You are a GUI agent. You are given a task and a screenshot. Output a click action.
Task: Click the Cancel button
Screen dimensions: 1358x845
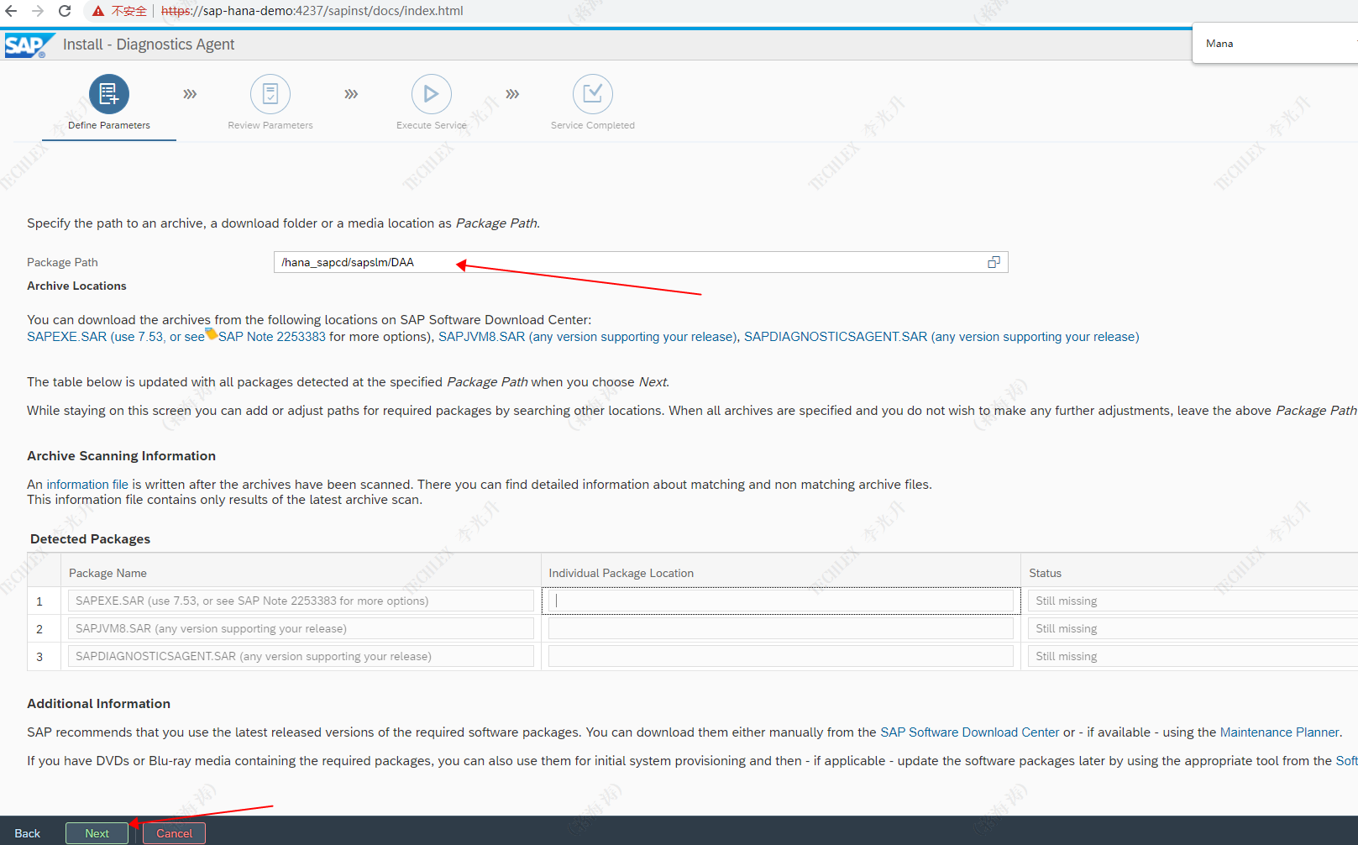(x=175, y=833)
